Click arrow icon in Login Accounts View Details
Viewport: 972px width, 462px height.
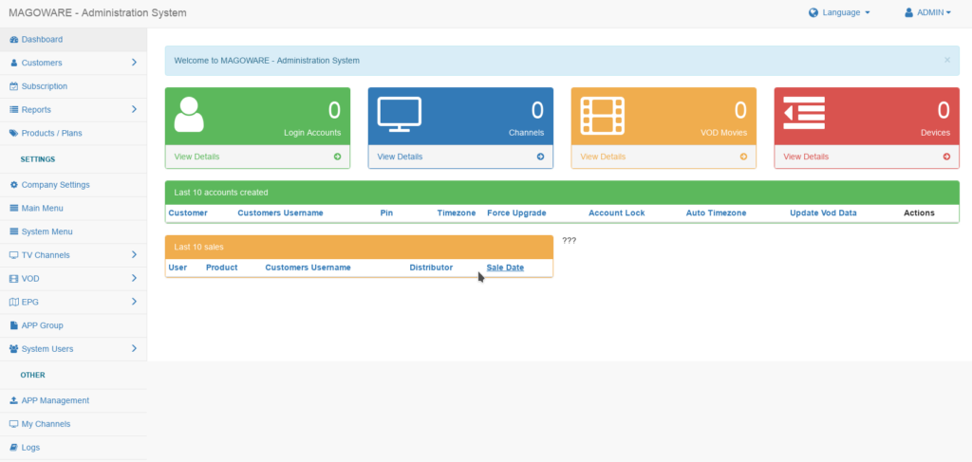point(337,157)
